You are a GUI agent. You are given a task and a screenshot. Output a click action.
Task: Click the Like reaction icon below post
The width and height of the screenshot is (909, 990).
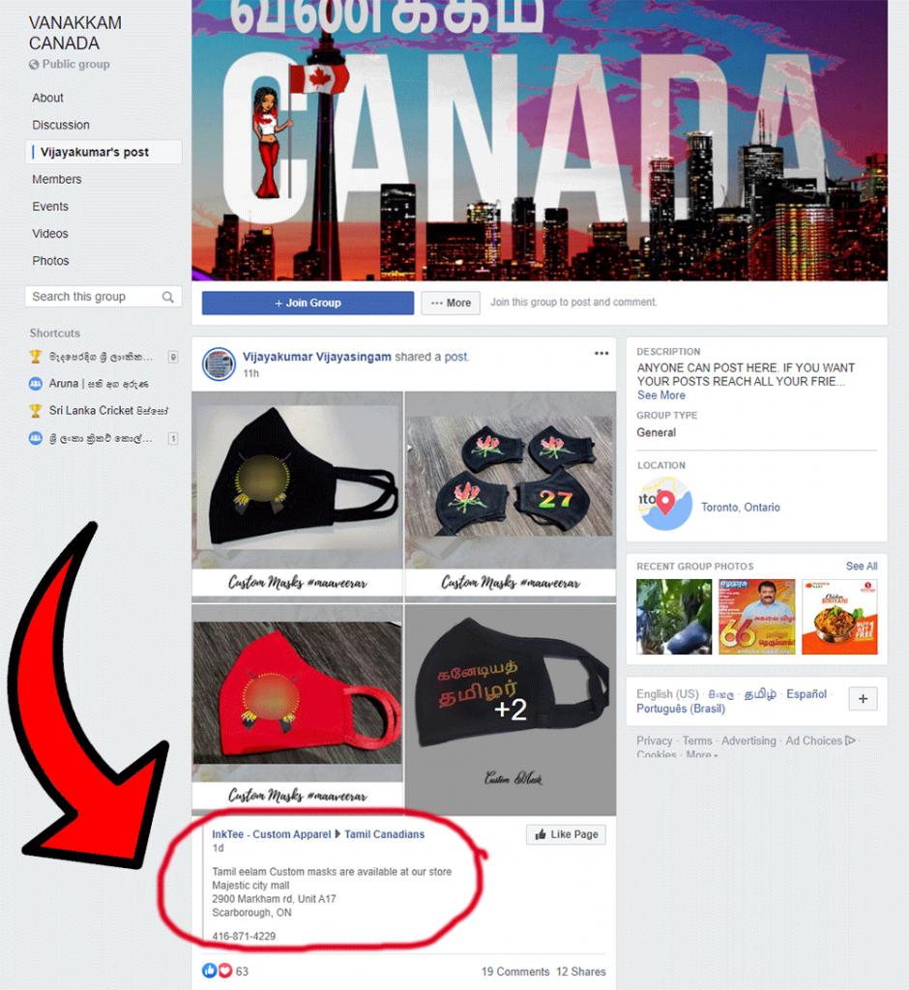pos(209,971)
